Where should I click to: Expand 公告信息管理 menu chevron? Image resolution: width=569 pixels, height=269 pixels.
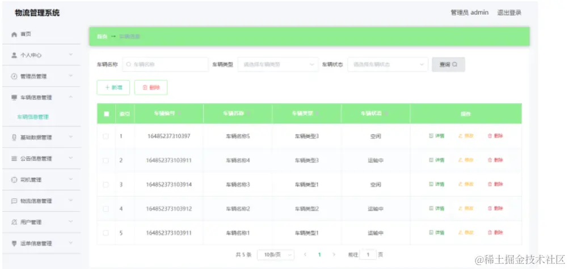(71, 158)
